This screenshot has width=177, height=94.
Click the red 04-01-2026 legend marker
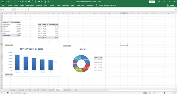click(x=95, y=62)
